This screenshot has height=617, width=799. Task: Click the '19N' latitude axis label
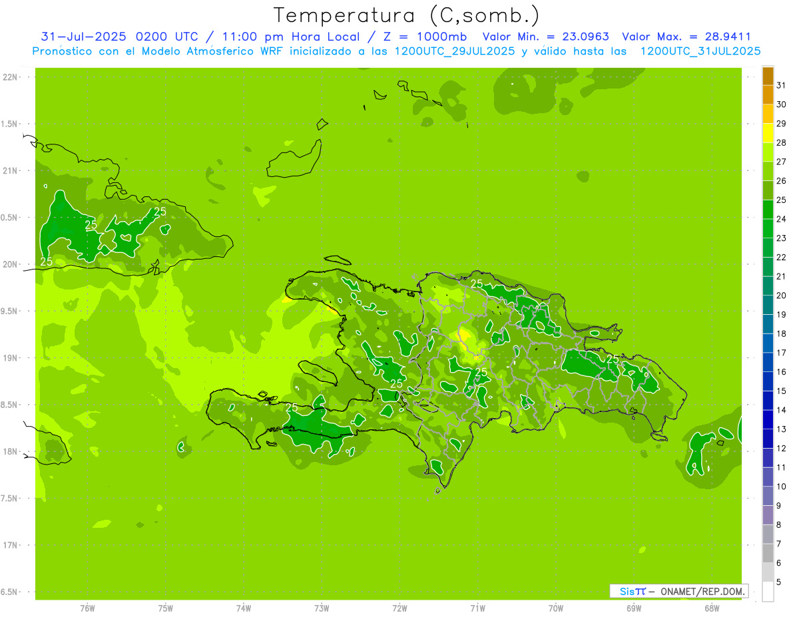tap(9, 358)
